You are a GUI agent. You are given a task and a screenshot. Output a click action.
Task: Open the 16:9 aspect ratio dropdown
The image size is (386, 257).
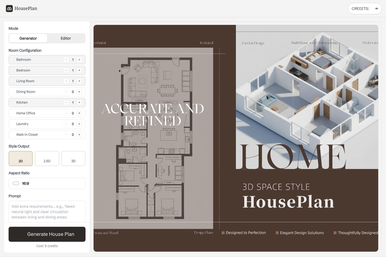pos(47,183)
